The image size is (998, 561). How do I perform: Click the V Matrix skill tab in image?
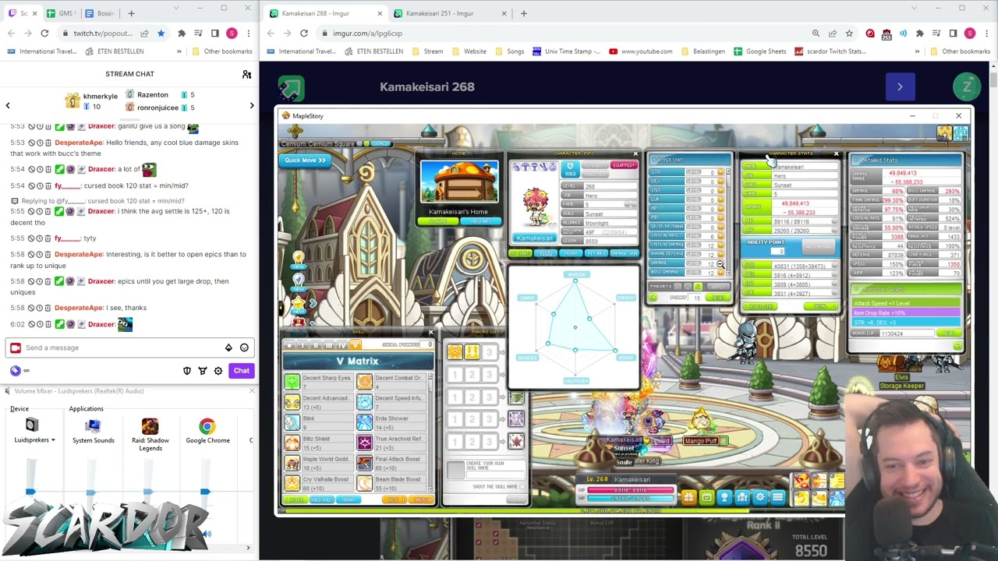(356, 345)
